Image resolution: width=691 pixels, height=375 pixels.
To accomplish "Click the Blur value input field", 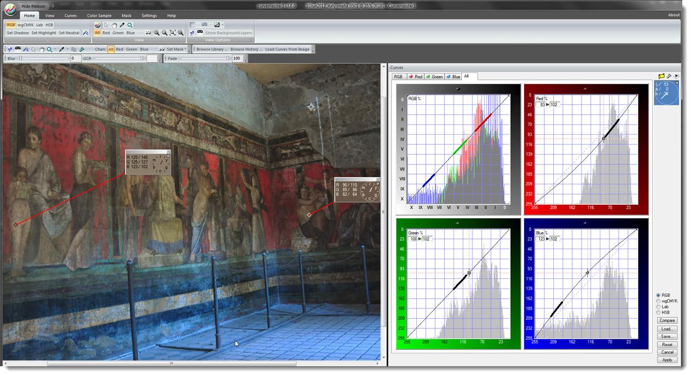I will pyautogui.click(x=76, y=58).
